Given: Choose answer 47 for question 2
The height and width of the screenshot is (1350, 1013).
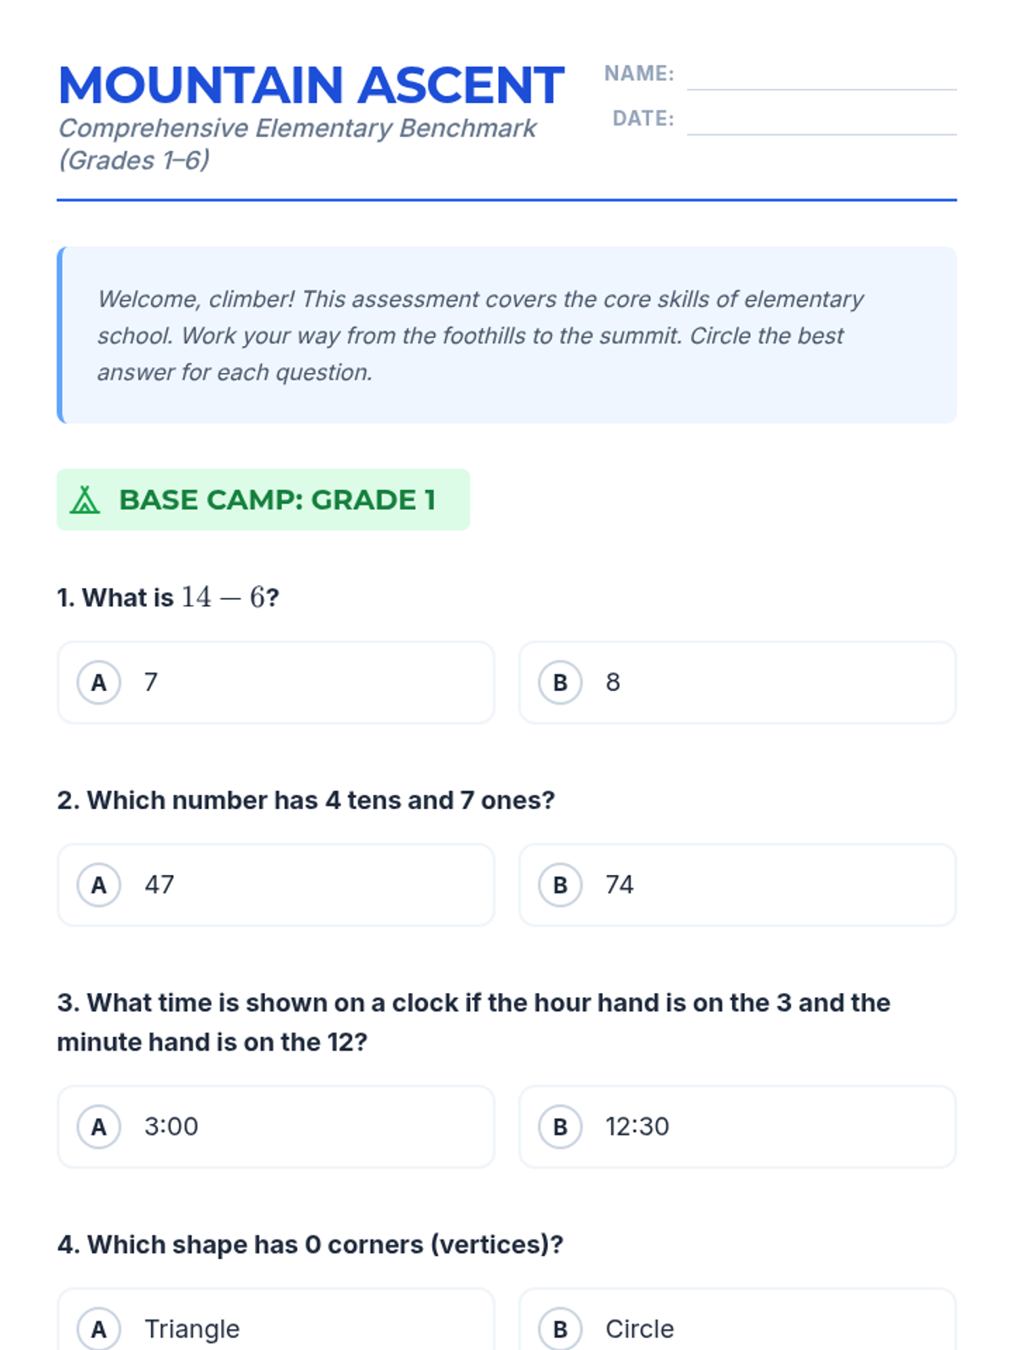Looking at the screenshot, I should point(276,884).
